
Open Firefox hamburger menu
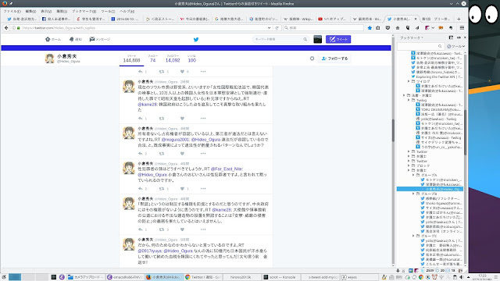pos(462,28)
